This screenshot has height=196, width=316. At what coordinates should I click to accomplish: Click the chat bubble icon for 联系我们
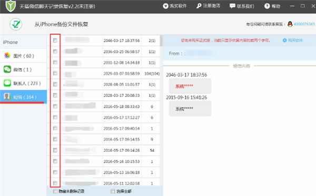click(232, 6)
